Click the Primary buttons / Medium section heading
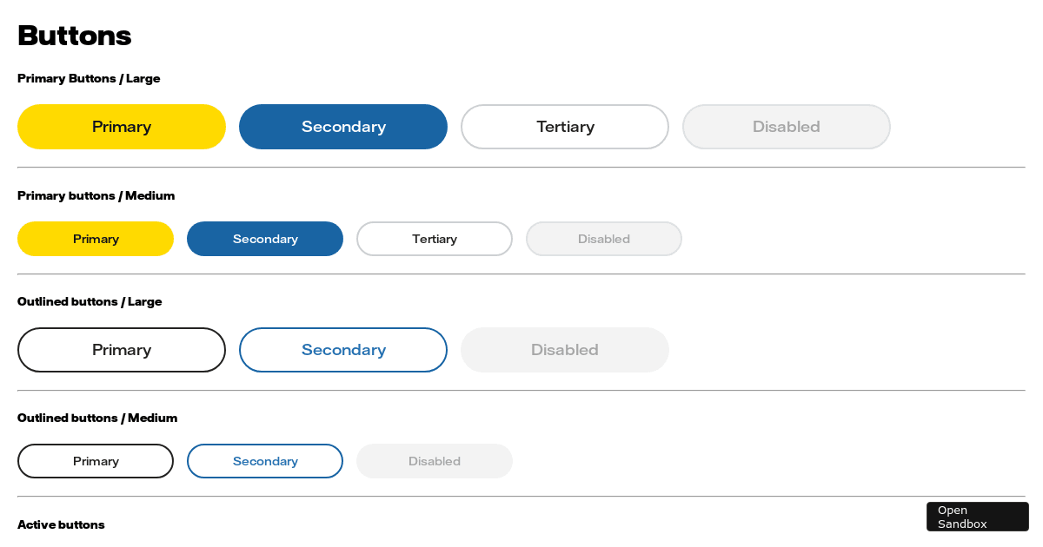The image size is (1043, 547). (95, 195)
